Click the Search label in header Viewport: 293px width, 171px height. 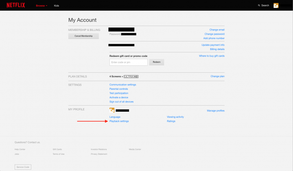tap(265, 5)
